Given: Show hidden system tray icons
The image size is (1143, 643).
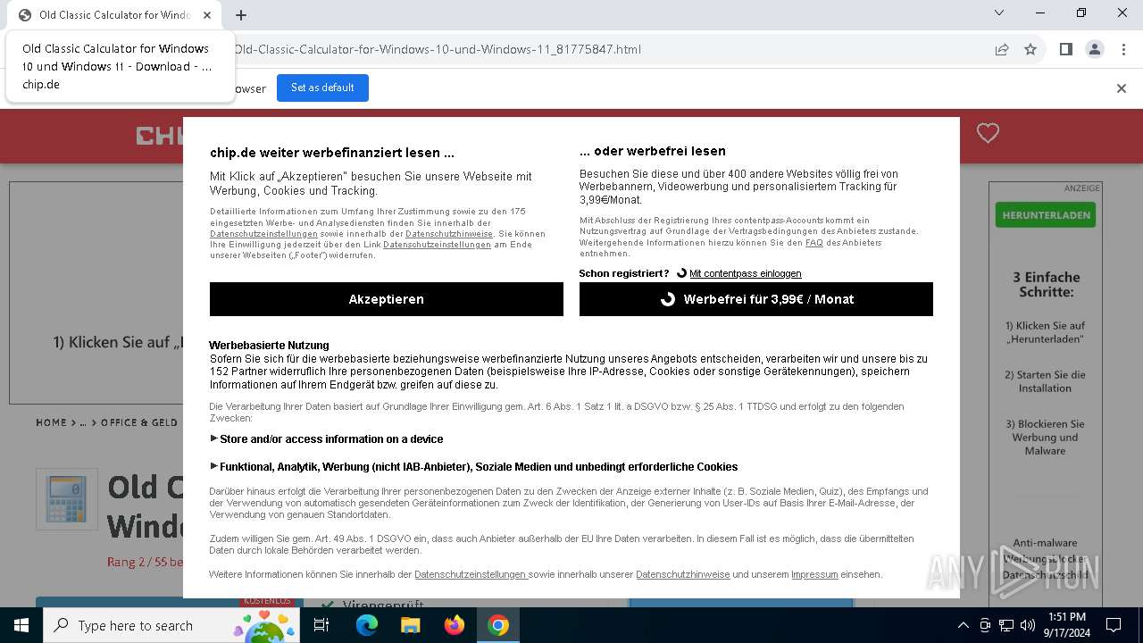Looking at the screenshot, I should tap(963, 625).
